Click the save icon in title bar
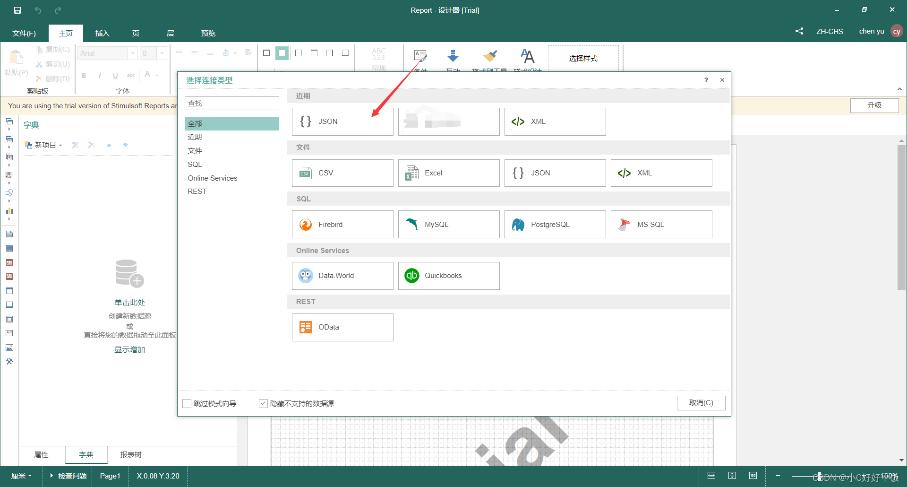907x487 pixels. 17,10
